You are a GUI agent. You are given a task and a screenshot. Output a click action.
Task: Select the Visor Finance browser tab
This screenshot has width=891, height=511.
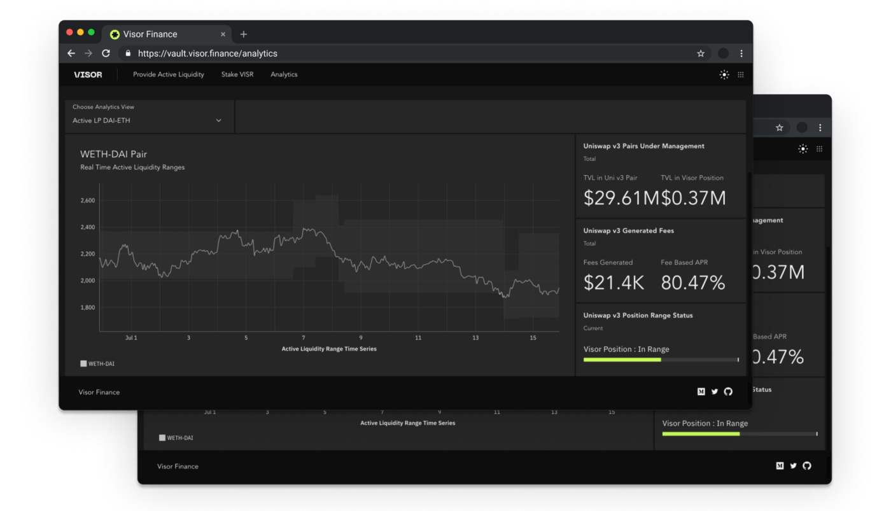[x=167, y=34]
